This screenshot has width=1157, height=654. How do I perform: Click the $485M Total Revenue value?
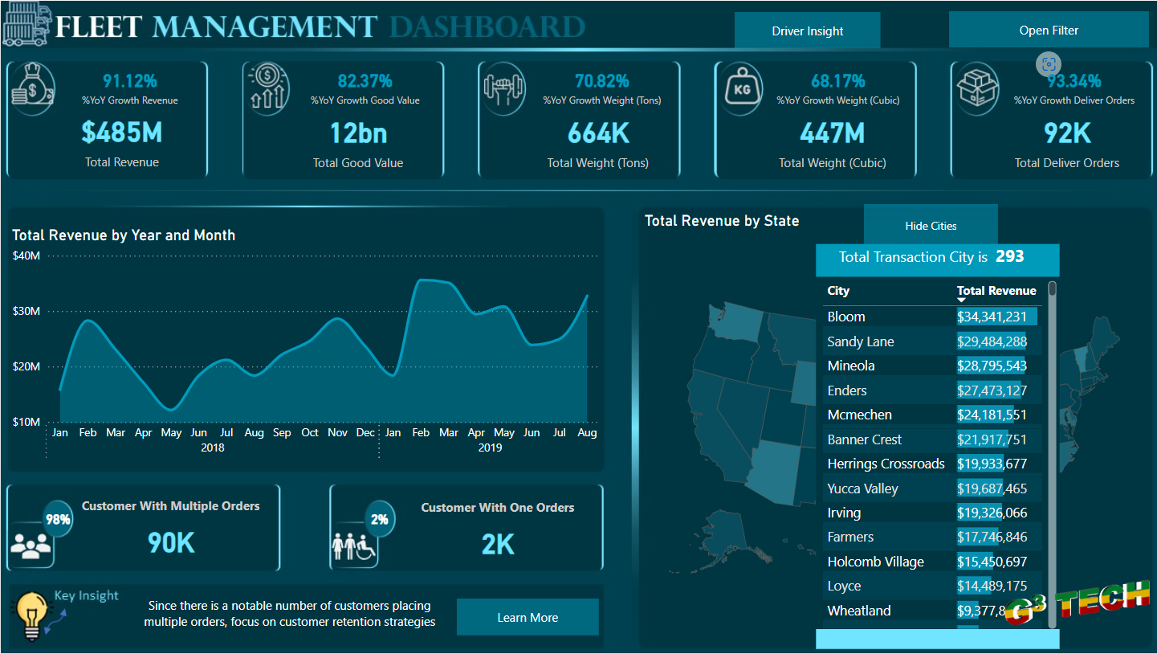point(121,132)
